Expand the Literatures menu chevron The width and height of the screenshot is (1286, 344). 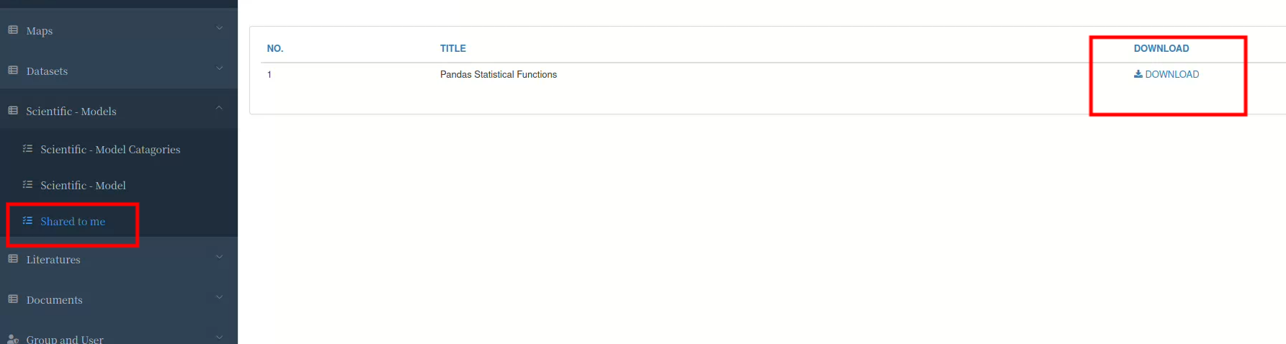[220, 257]
